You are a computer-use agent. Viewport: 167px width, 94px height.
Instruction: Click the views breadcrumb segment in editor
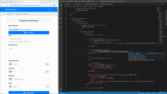pos(81,7)
